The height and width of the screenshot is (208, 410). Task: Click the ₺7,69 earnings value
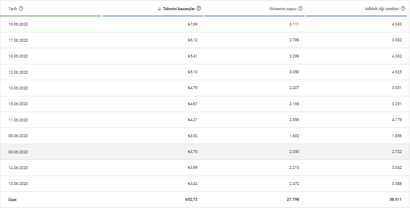[193, 24]
